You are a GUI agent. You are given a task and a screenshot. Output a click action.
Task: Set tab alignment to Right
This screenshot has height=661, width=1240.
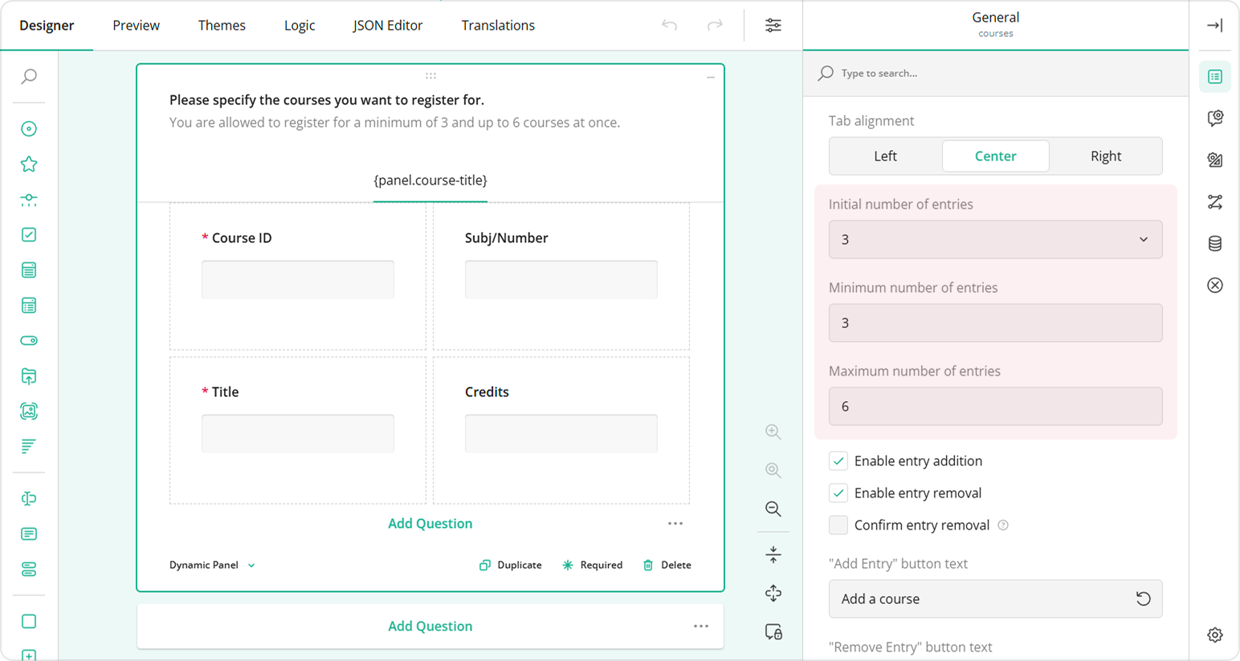coord(1105,156)
